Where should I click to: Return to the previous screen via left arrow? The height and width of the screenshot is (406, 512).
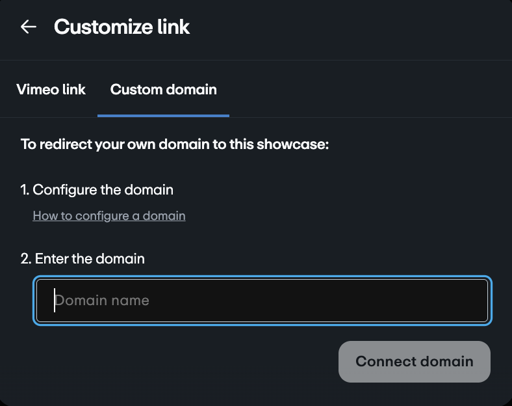28,27
